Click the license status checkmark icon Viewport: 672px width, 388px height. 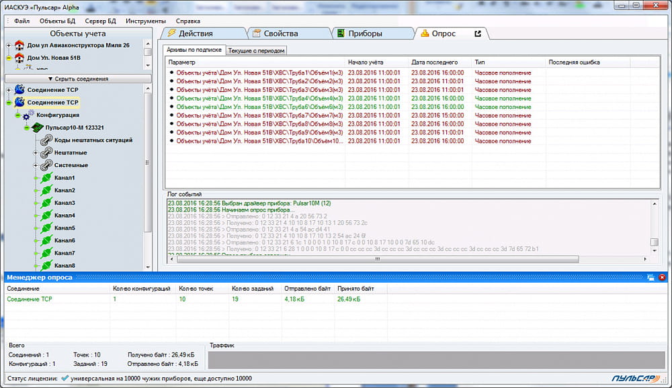(65, 379)
